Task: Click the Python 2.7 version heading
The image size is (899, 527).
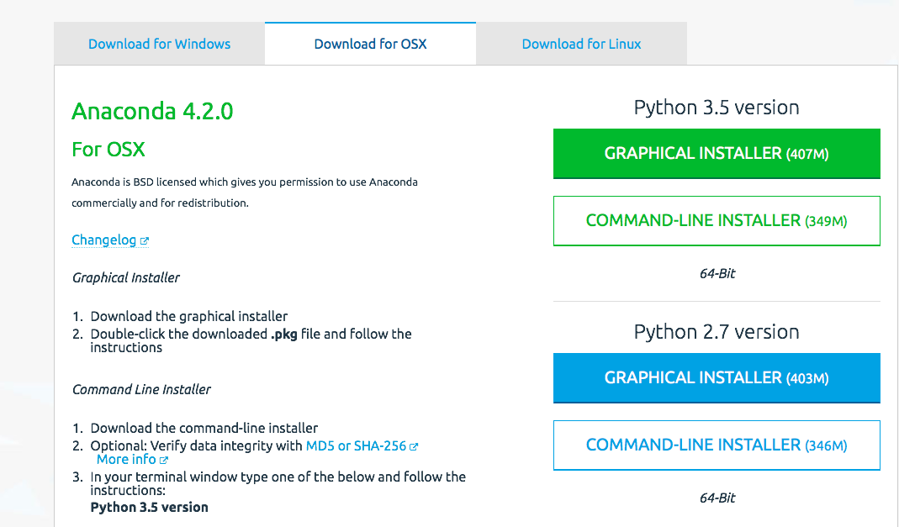Action: pos(716,331)
